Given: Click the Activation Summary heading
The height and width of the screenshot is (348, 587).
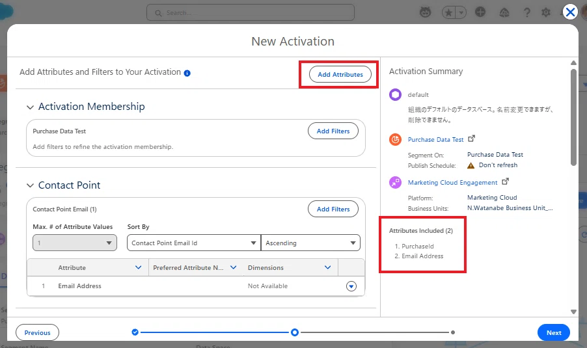Looking at the screenshot, I should 426,72.
